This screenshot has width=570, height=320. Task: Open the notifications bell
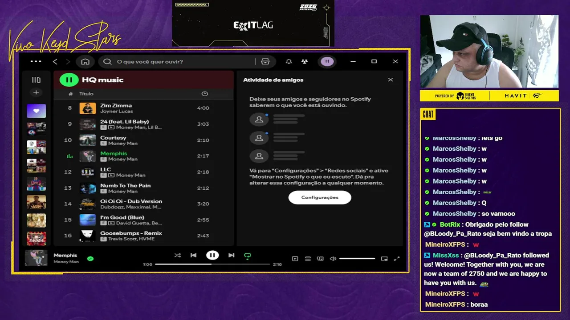pos(289,61)
